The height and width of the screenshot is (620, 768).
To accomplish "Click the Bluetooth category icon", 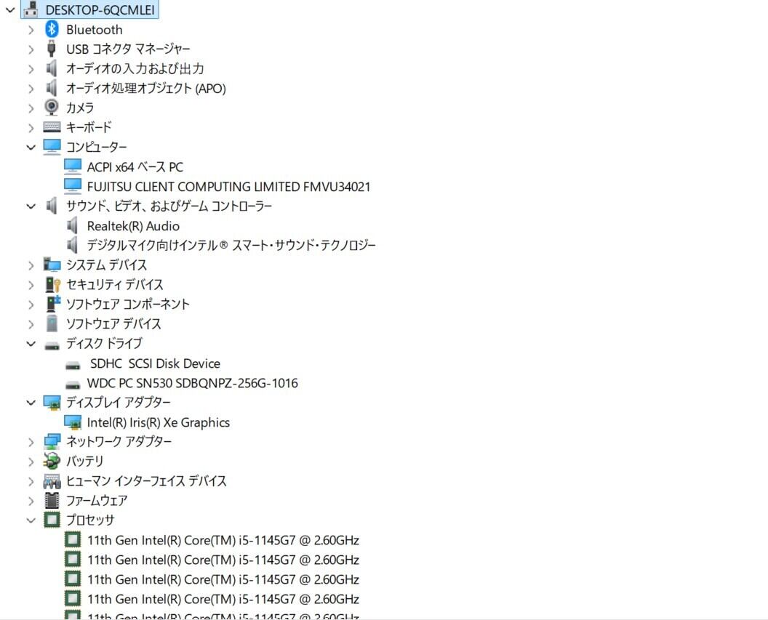I will click(52, 29).
